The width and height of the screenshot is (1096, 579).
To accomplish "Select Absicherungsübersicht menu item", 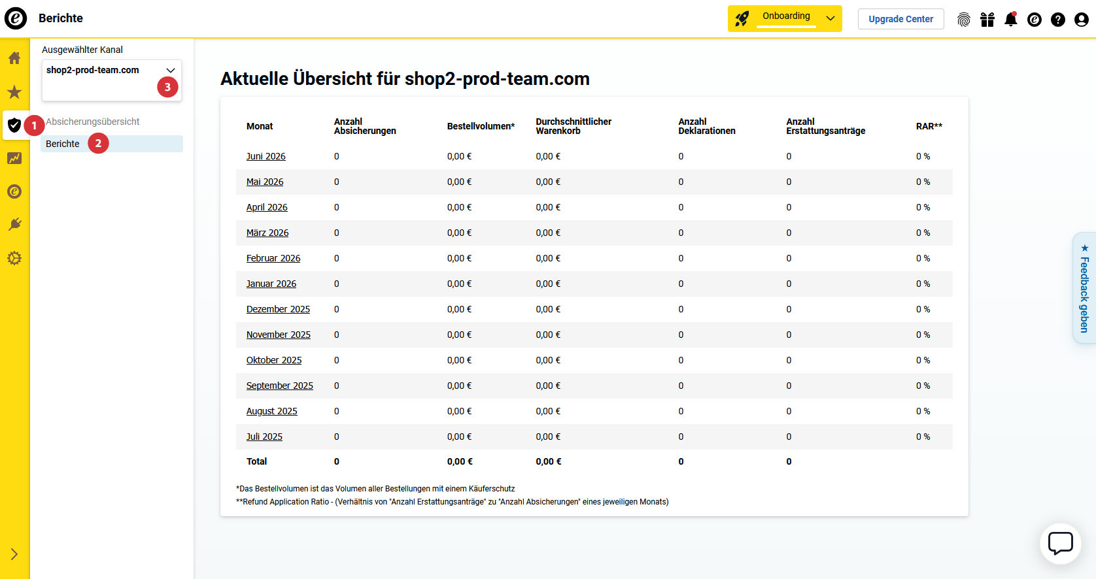I will 92,122.
